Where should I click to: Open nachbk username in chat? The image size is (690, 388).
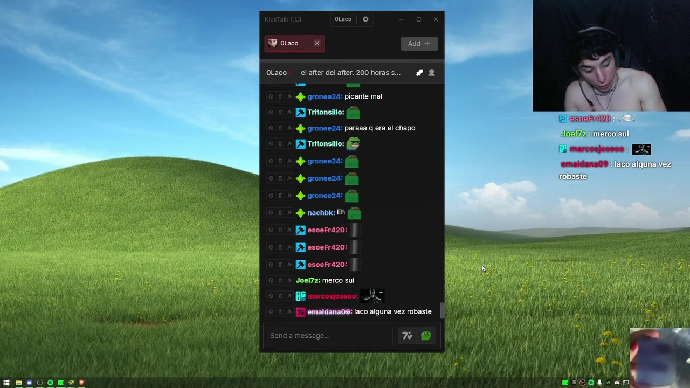[x=321, y=213]
